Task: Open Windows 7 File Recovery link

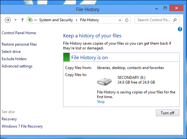Action: [22, 126]
